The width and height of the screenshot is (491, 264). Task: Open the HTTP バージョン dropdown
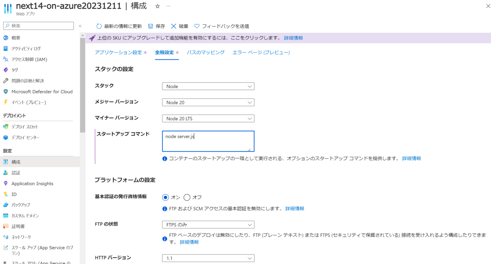click(x=208, y=258)
